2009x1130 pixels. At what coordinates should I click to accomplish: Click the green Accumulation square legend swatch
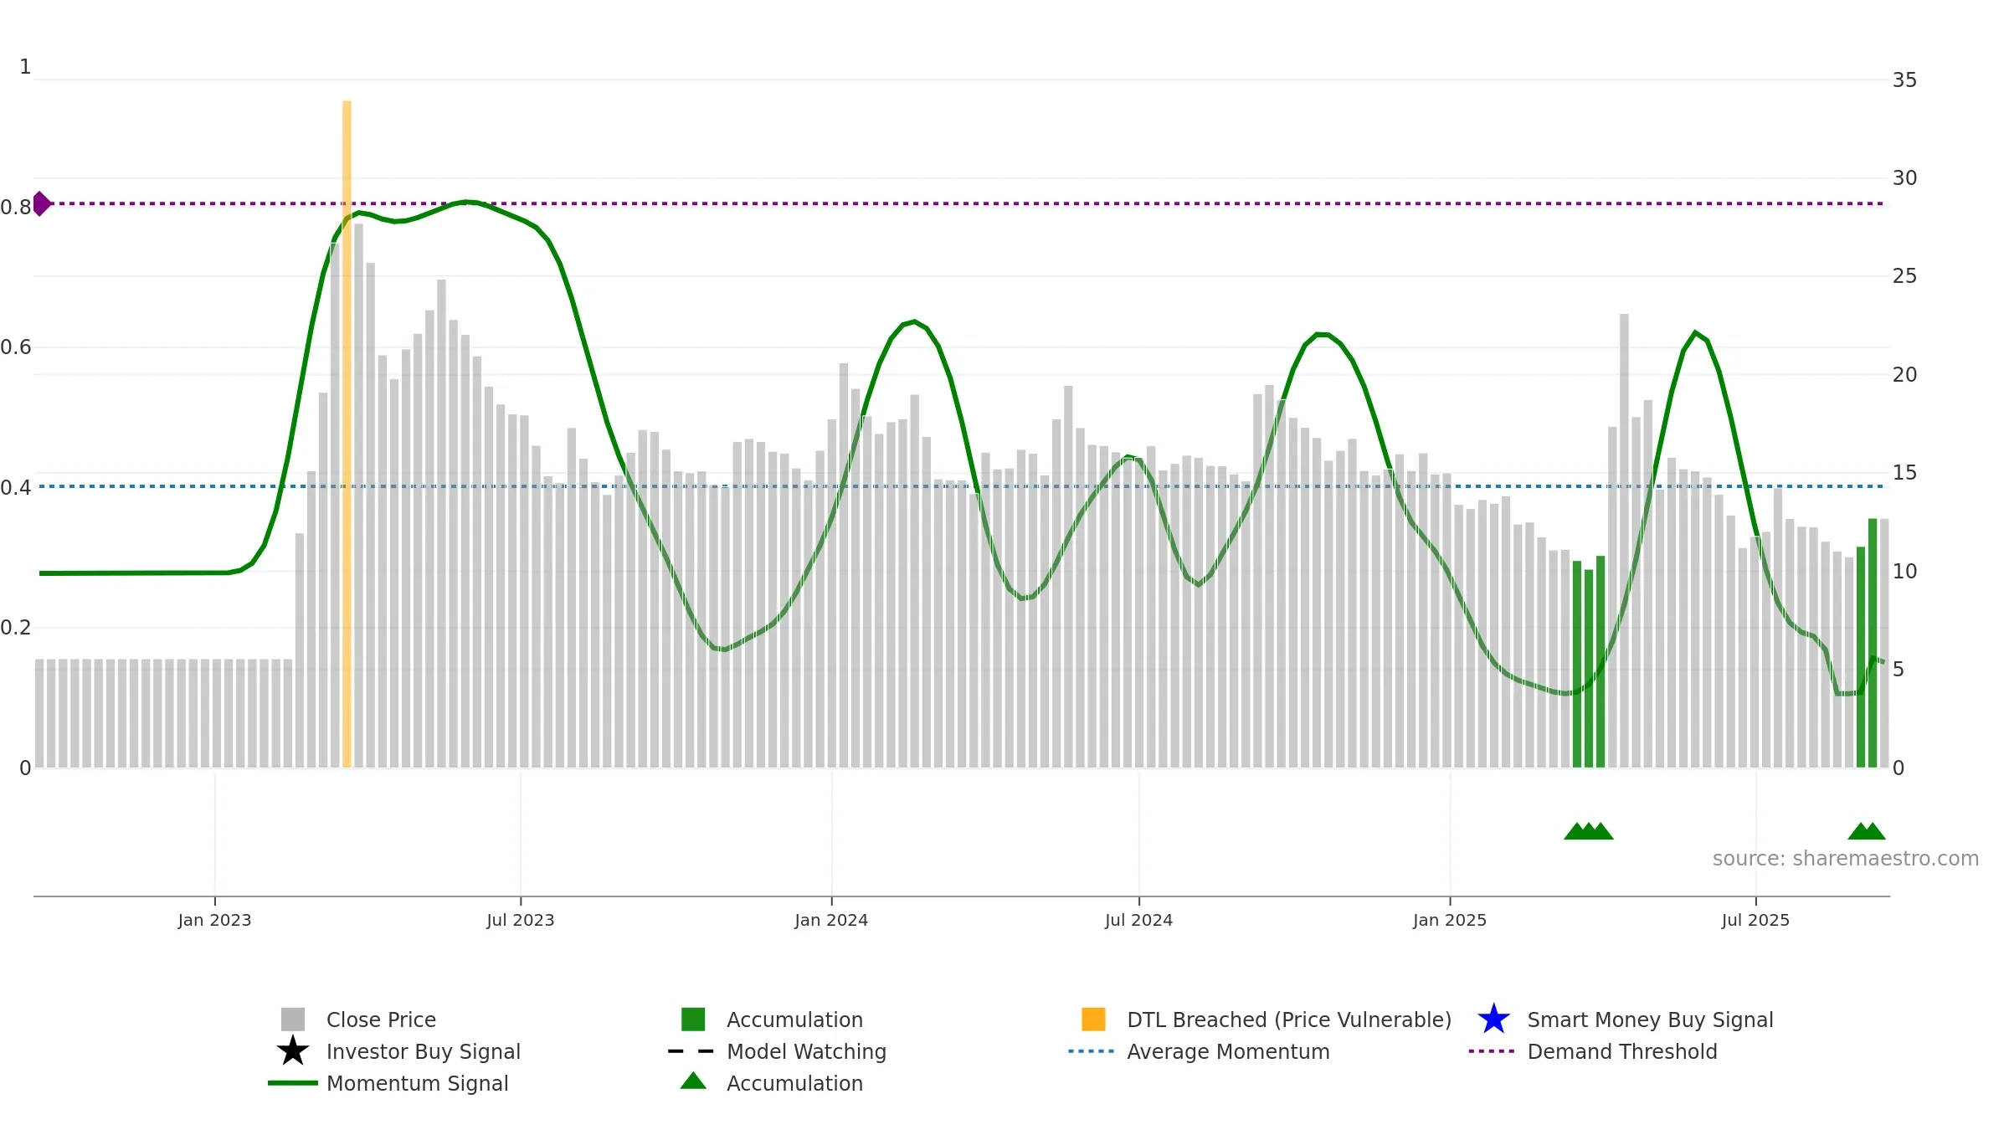693,1019
